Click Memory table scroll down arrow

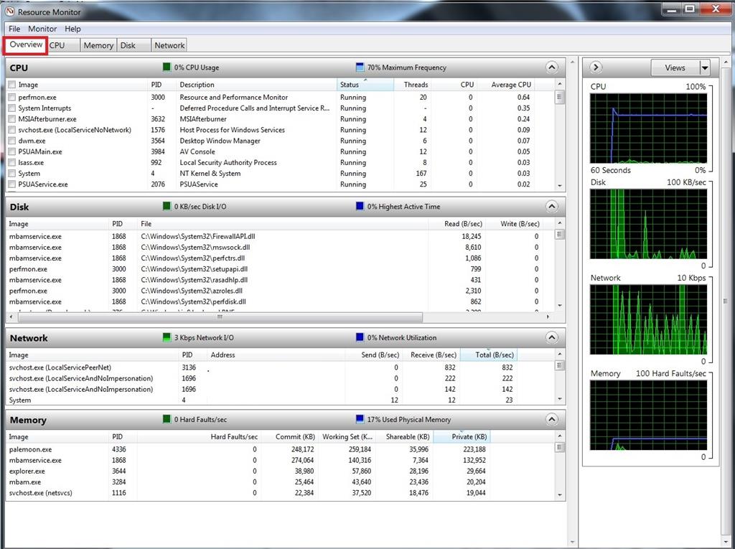(559, 495)
